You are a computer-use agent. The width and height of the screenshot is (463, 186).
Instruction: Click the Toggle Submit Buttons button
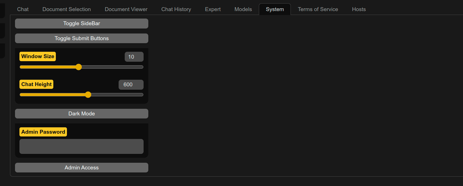(81, 38)
